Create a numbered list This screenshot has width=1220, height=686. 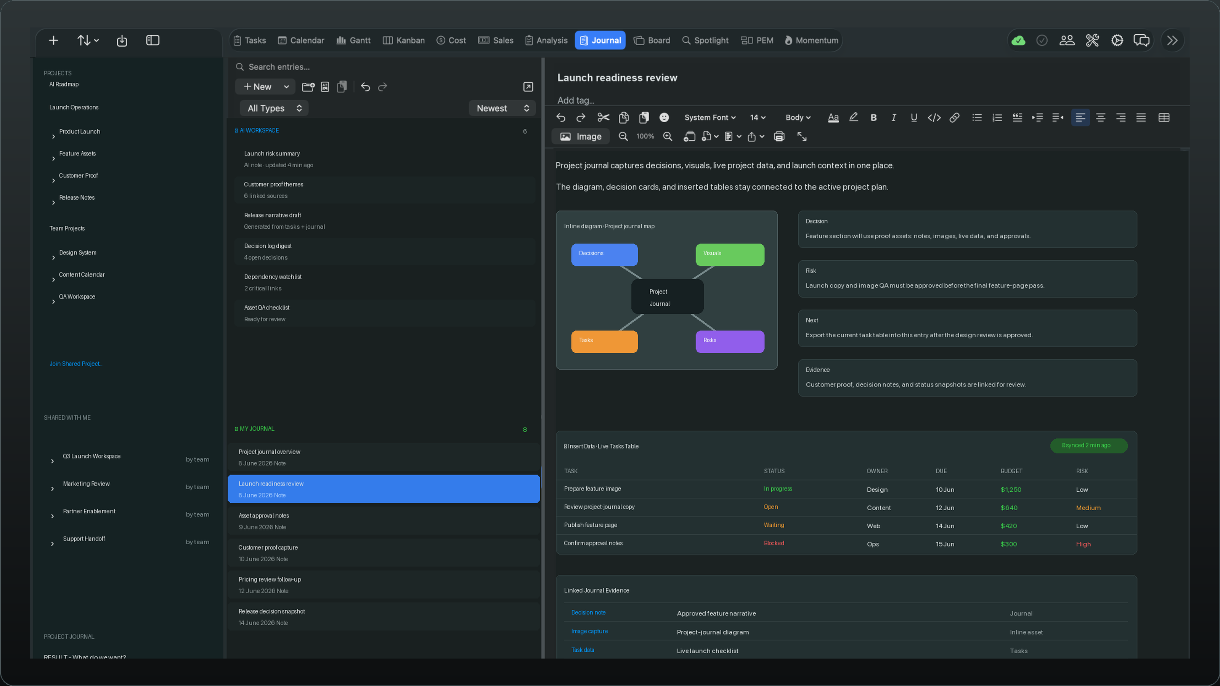point(997,117)
